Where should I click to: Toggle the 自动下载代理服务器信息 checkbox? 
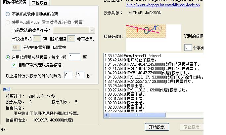(x=14, y=65)
